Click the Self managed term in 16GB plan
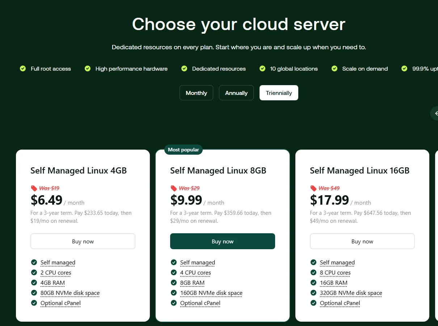 pos(337,263)
